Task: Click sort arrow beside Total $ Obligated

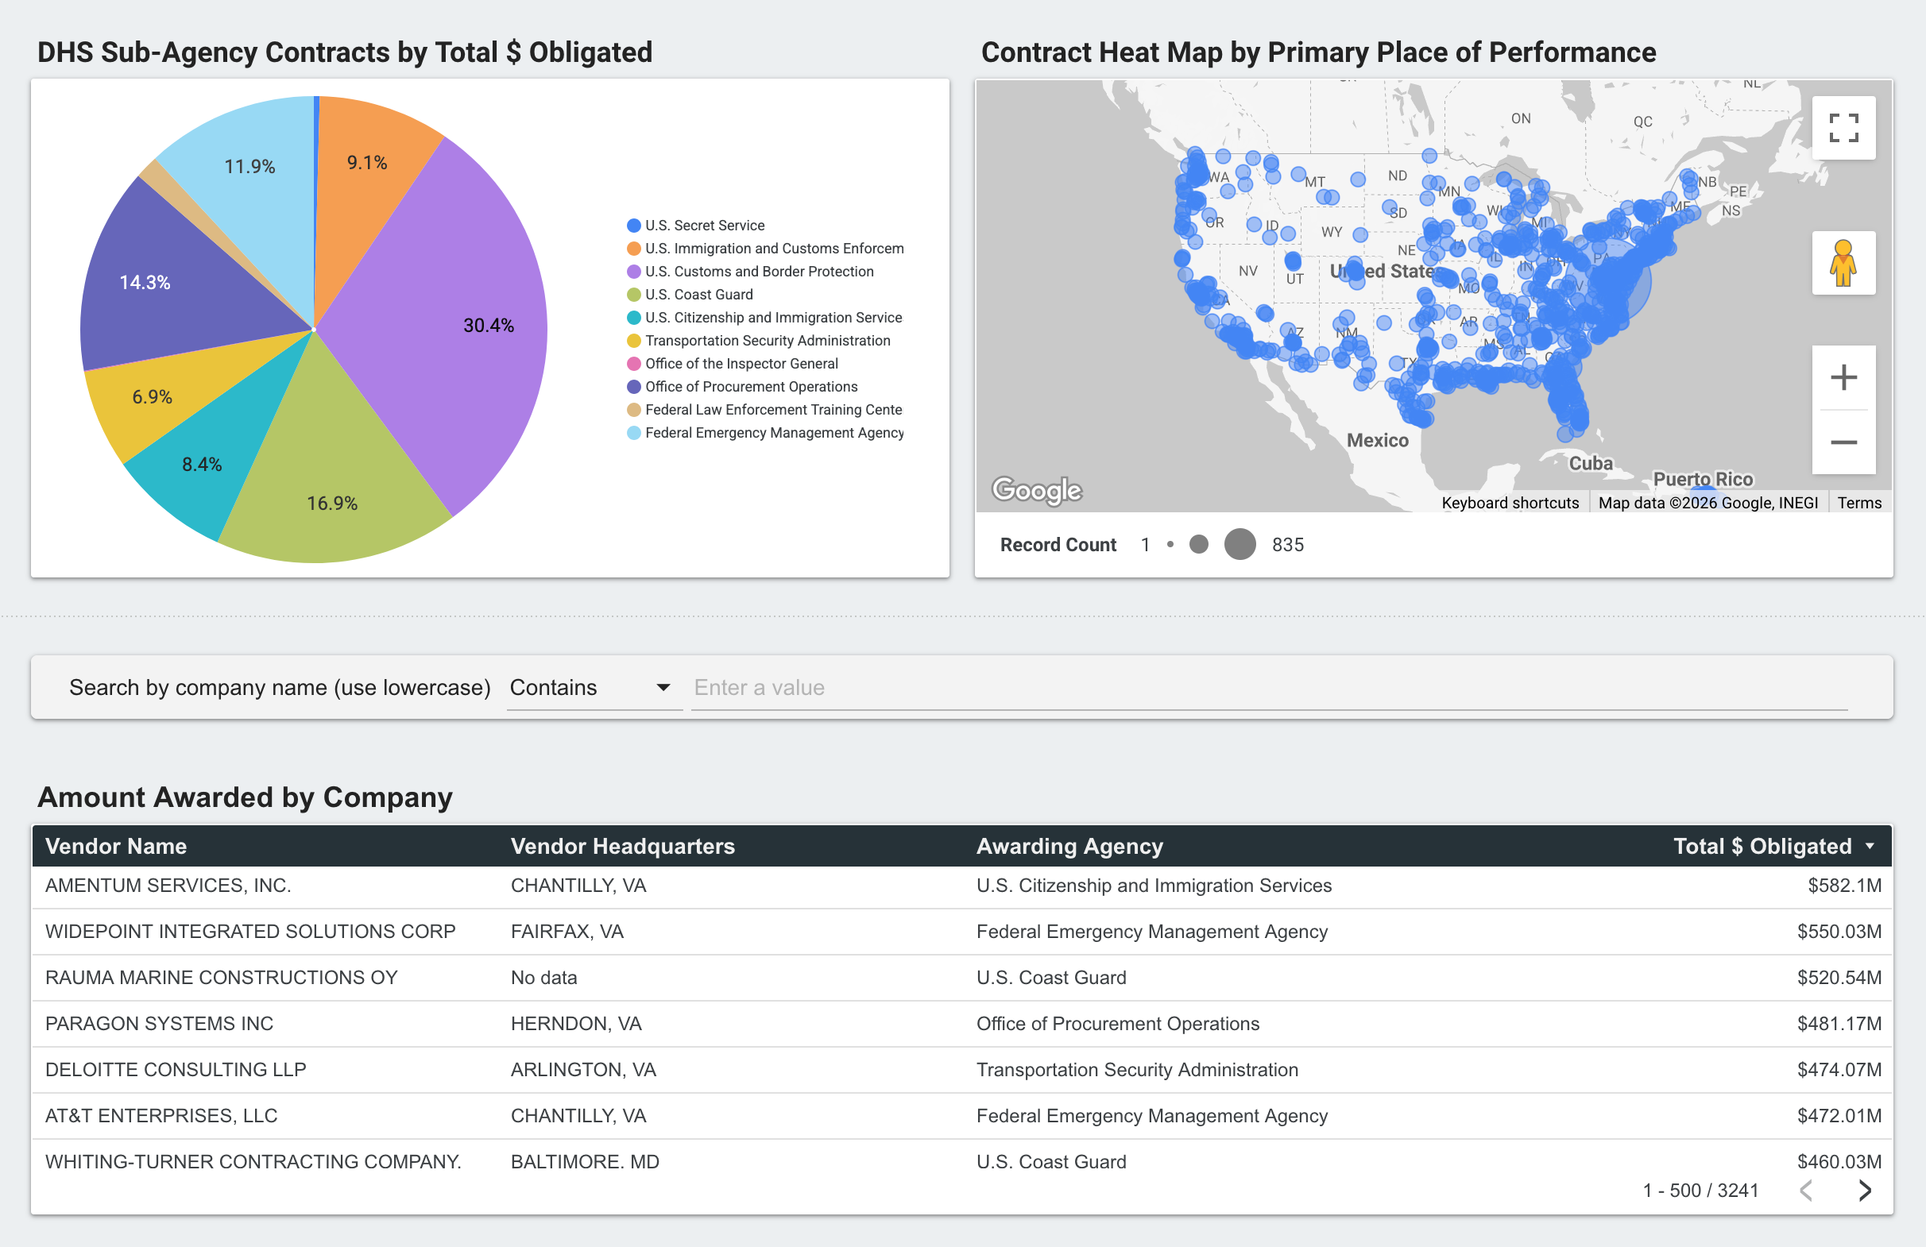Action: coord(1870,846)
